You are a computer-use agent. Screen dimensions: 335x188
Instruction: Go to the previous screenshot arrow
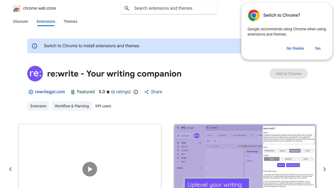(x=10, y=169)
